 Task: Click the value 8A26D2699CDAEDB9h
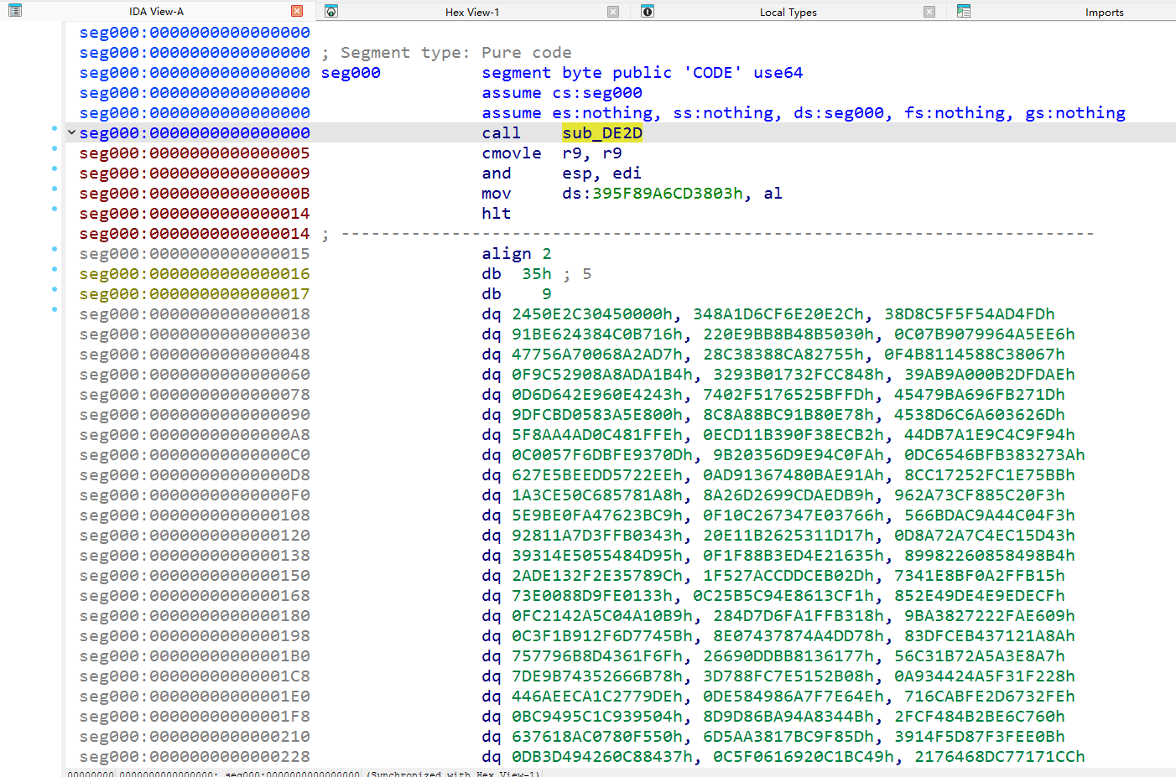click(788, 495)
